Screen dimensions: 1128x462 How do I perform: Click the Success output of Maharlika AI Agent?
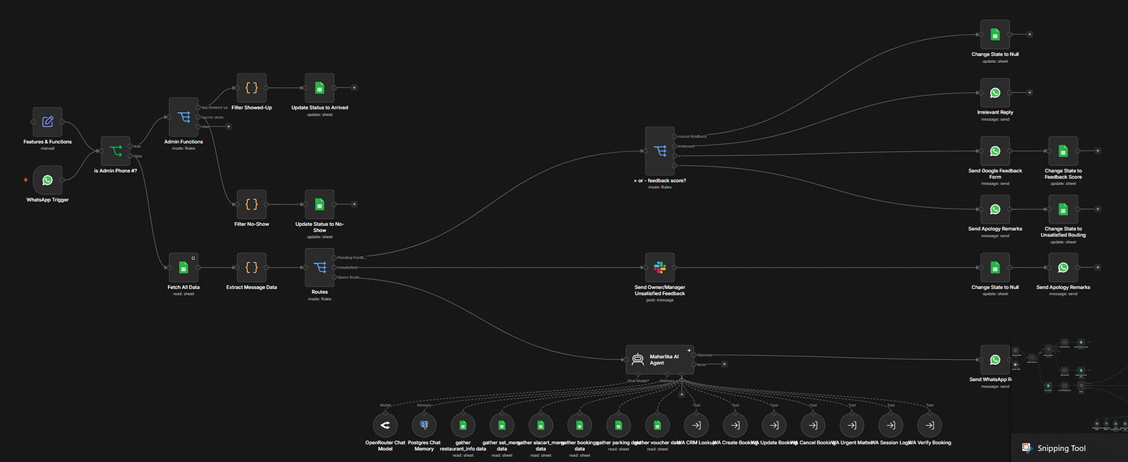click(694, 355)
